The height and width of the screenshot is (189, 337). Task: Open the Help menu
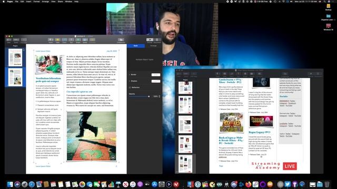point(76,1)
